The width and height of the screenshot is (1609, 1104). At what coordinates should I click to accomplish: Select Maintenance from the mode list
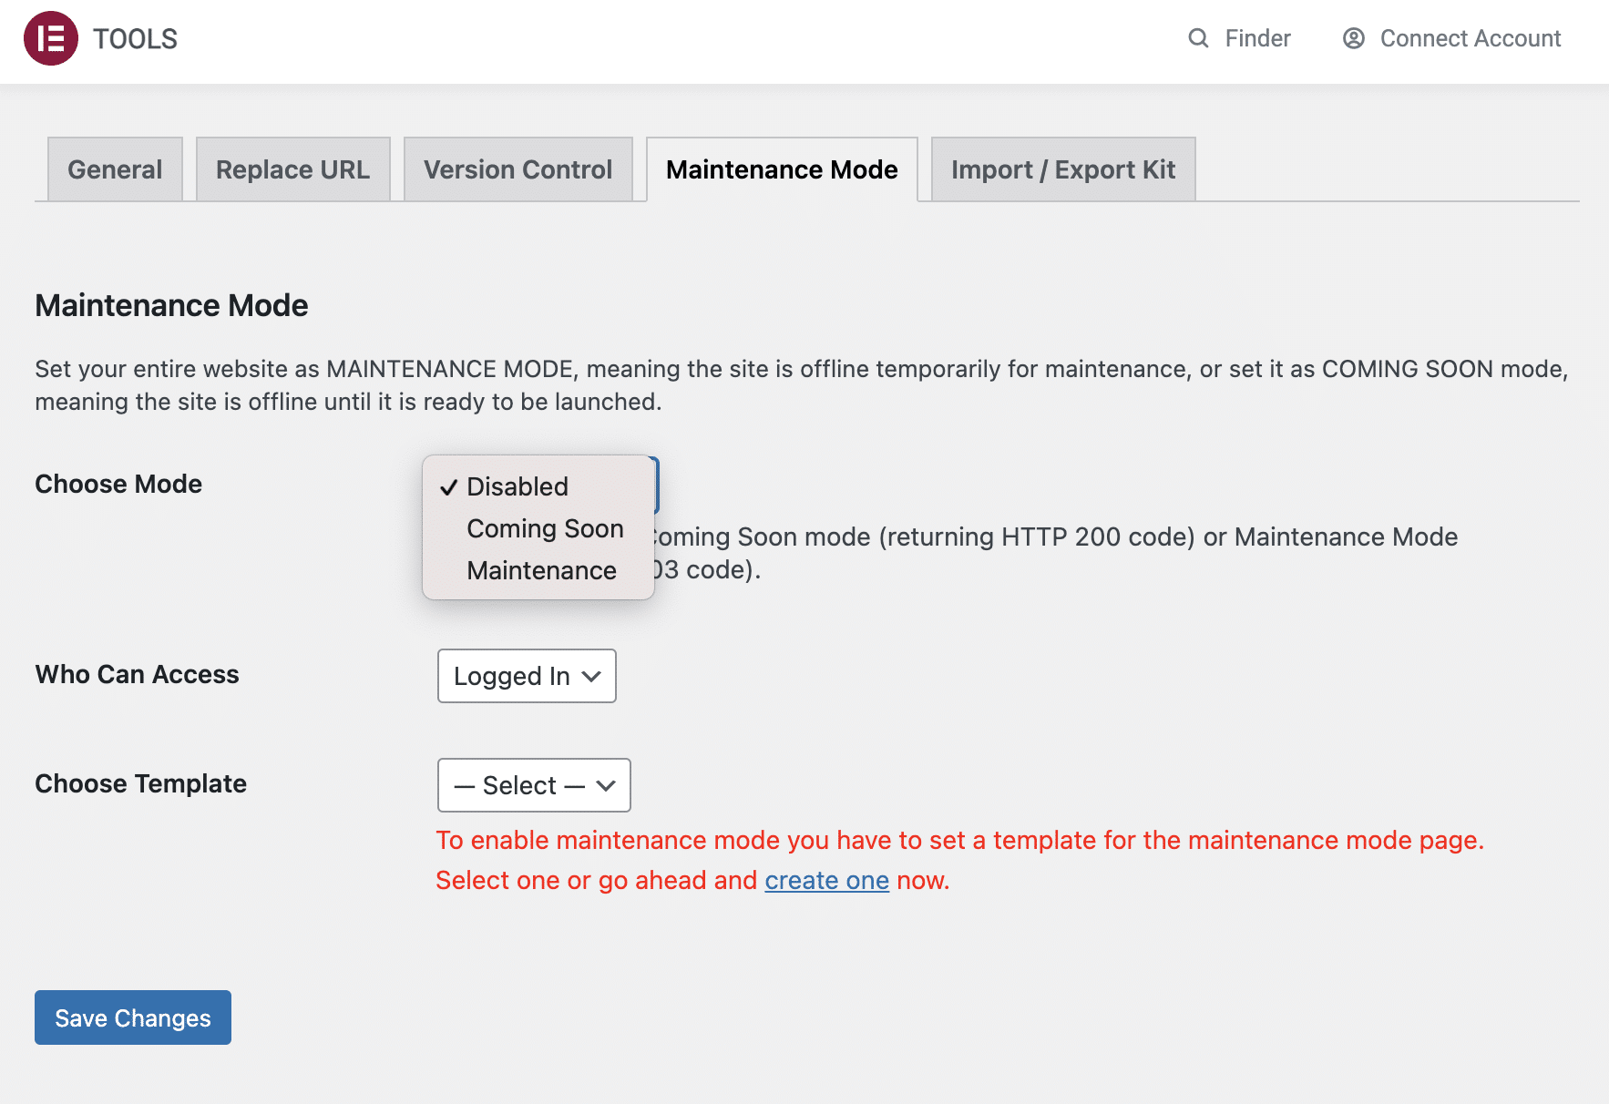[541, 570]
